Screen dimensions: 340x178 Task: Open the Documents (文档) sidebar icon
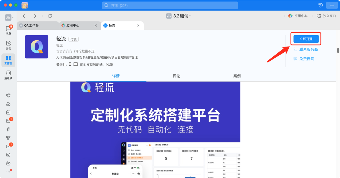8,45
